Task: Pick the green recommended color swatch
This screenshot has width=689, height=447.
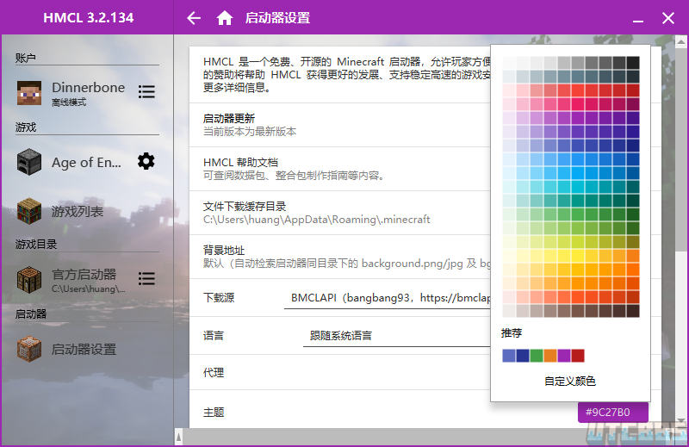Action: tap(537, 356)
